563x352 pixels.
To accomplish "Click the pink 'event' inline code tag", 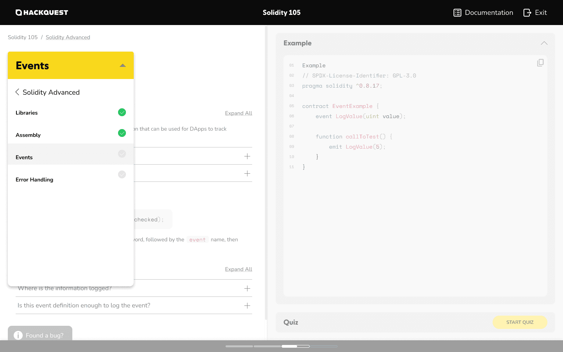I will click(197, 240).
